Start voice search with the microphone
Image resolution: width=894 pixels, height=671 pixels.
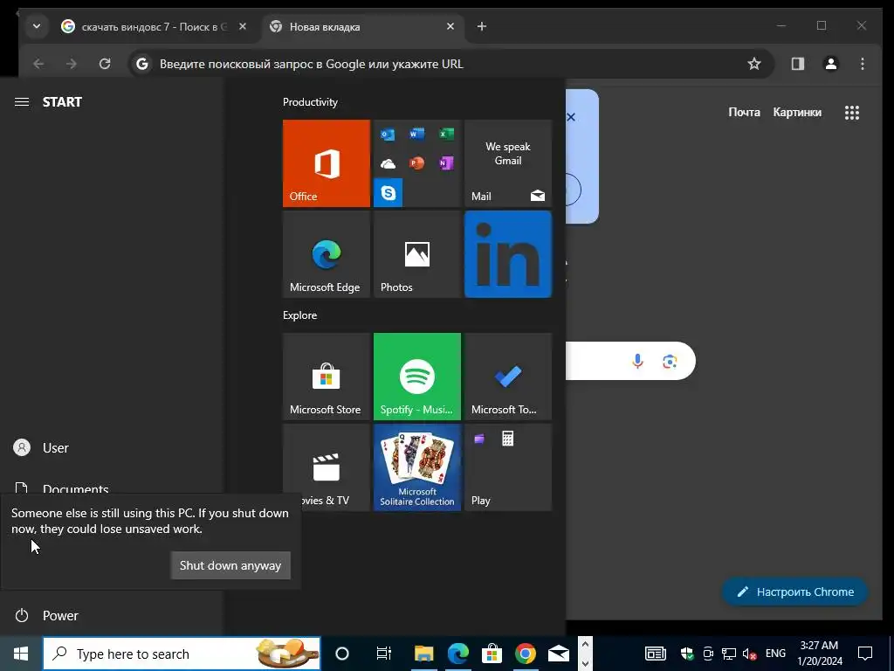coord(637,361)
